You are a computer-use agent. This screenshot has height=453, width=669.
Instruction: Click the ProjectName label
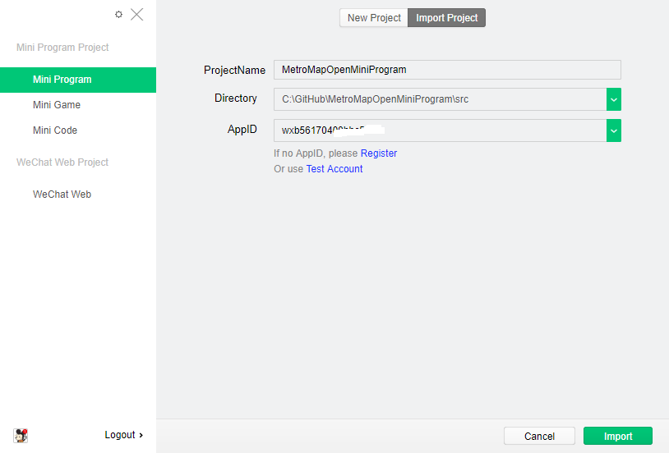(x=235, y=71)
